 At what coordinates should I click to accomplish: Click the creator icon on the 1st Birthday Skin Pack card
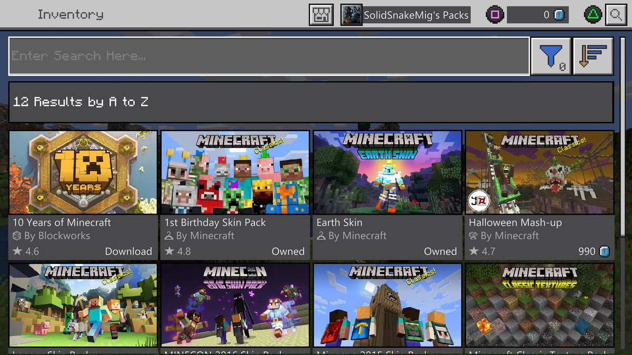[x=169, y=236]
